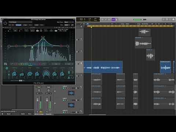The width and height of the screenshot is (176, 132).
Task: Click the pan knob on the left channel strip
Action: [39, 90]
